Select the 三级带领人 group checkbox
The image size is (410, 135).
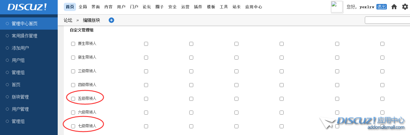click(73, 71)
